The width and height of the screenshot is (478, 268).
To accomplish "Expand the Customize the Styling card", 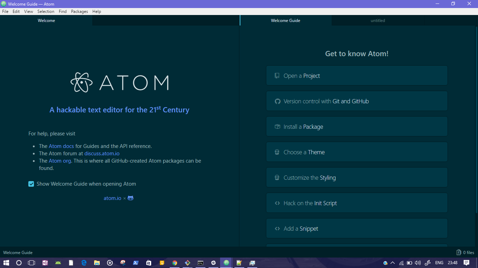I will point(357,178).
